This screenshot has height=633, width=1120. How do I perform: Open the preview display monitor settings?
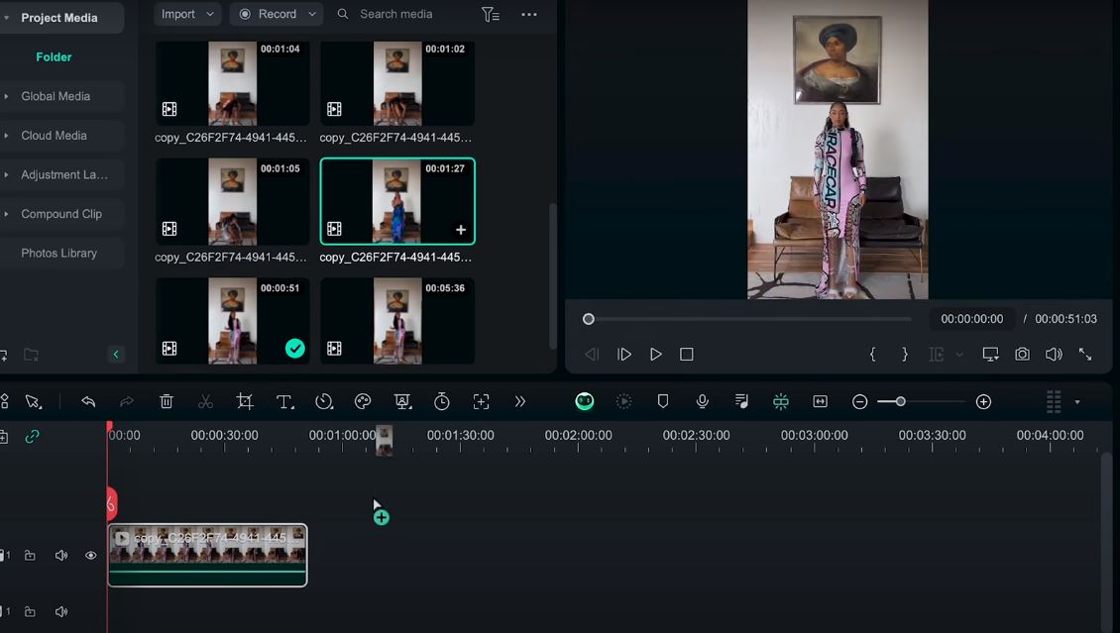[x=990, y=354]
